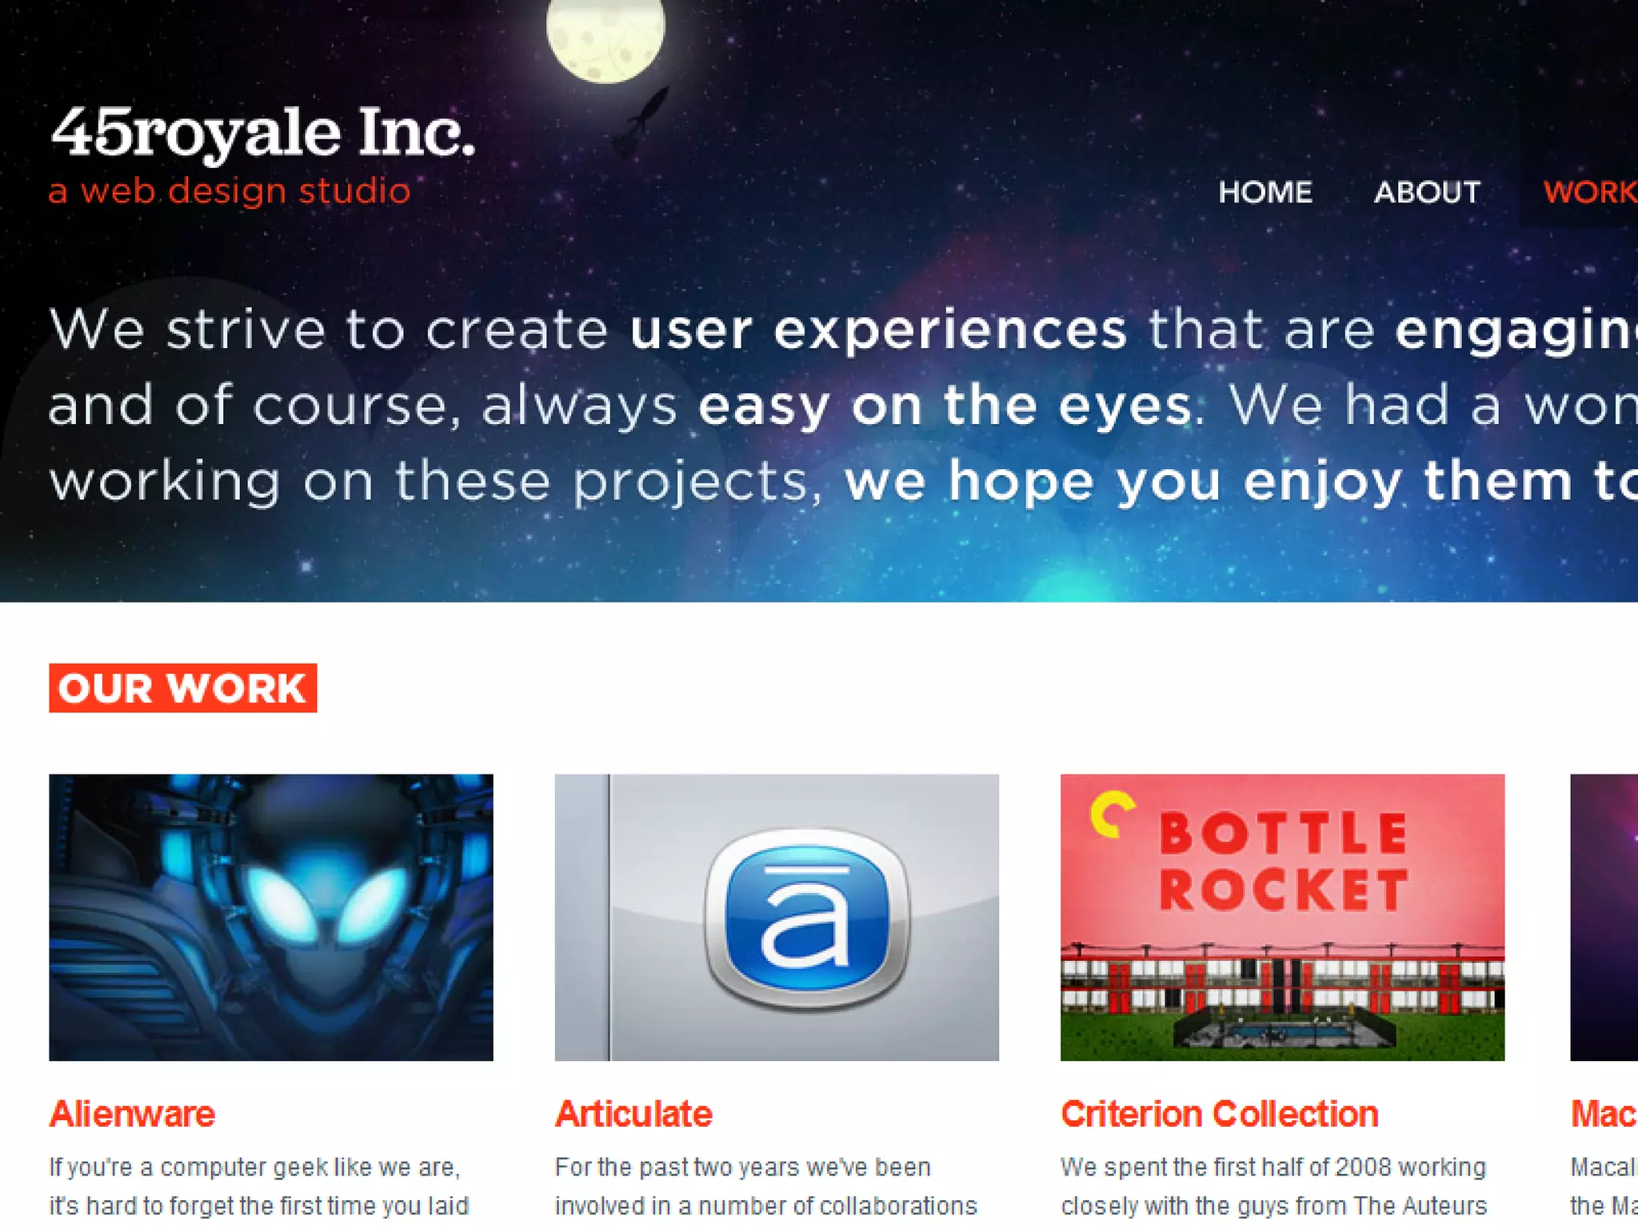Click the blue Articulate 'a' icon

(x=806, y=917)
